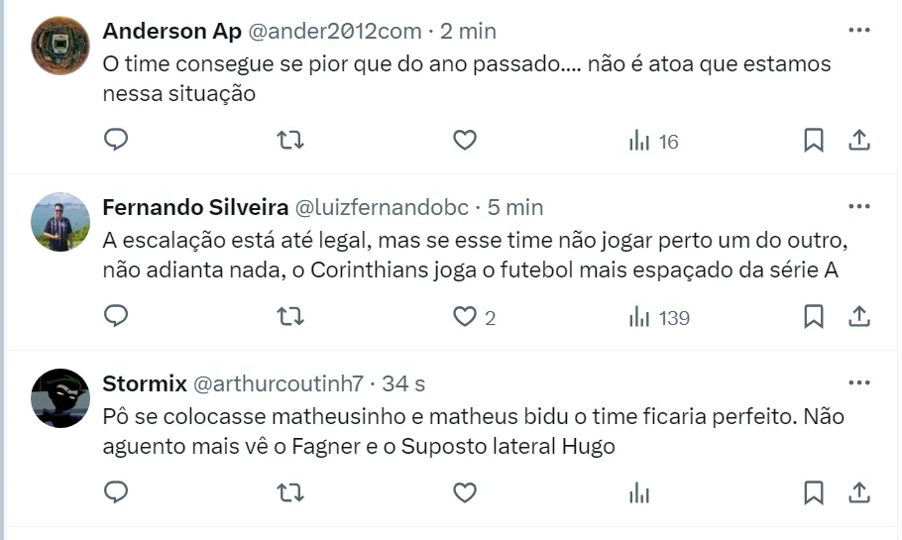This screenshot has height=540, width=902.
Task: Open the 5 min timestamp of Fernando's tweet
Action: [x=515, y=208]
